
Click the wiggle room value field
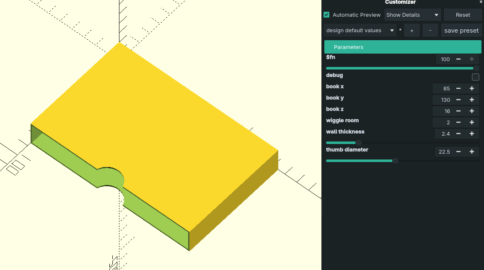[x=443, y=122]
